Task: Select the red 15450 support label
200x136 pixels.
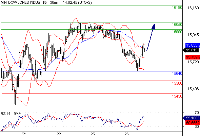Action: 177,96
